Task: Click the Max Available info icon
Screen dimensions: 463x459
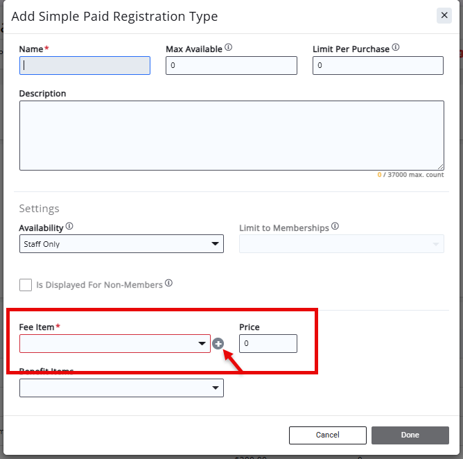Action: click(228, 47)
